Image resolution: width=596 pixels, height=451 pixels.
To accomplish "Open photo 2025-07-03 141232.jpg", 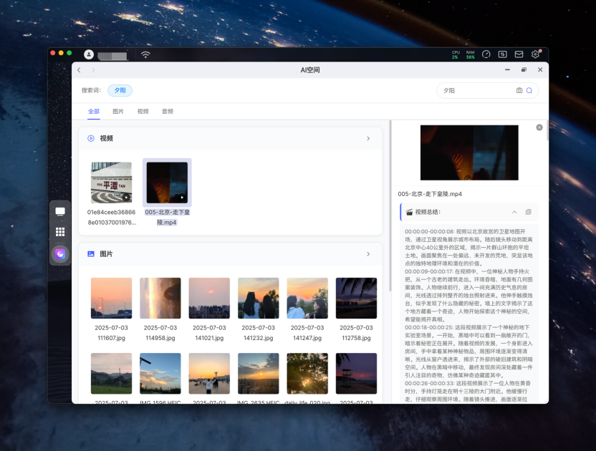I will click(x=259, y=299).
